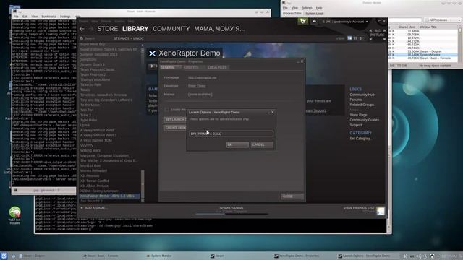Select the grid view icon next to VIEW

(x=361, y=38)
